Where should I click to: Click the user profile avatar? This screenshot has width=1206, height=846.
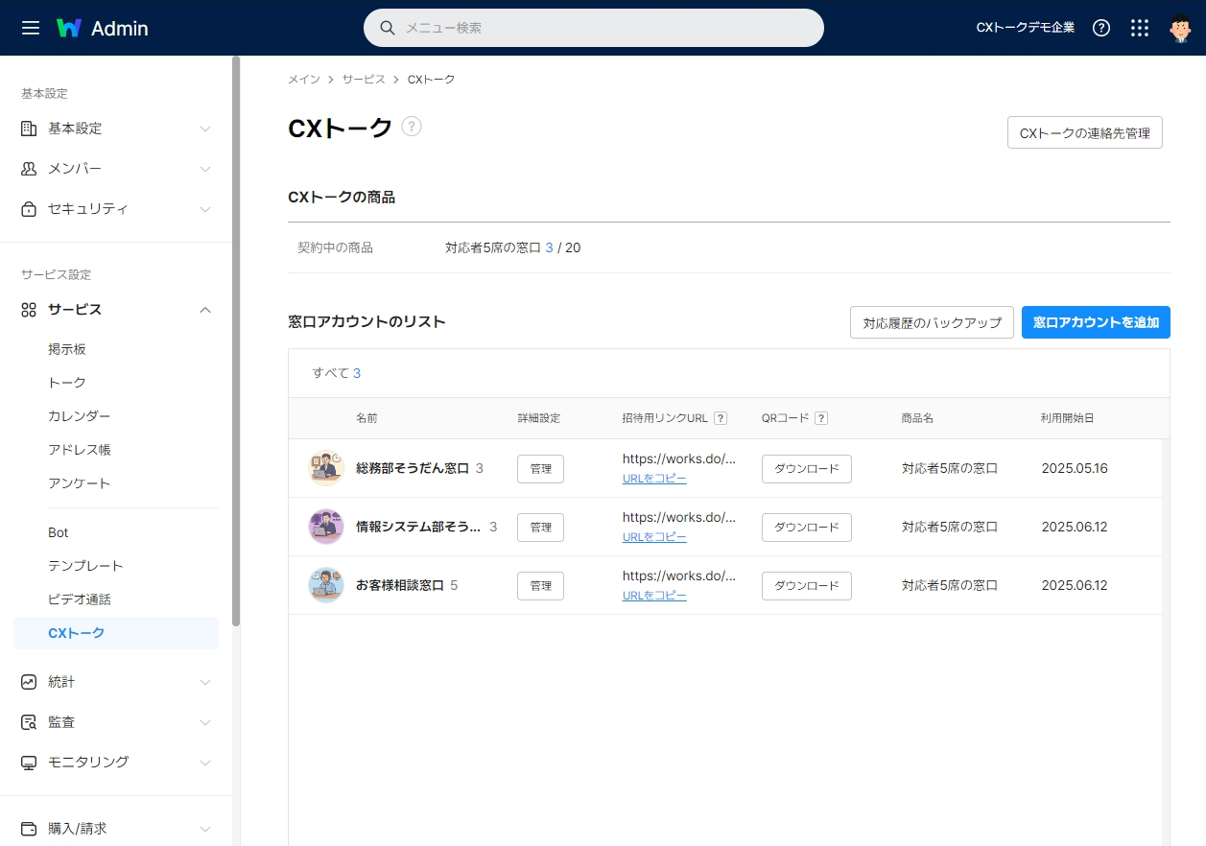point(1180,28)
